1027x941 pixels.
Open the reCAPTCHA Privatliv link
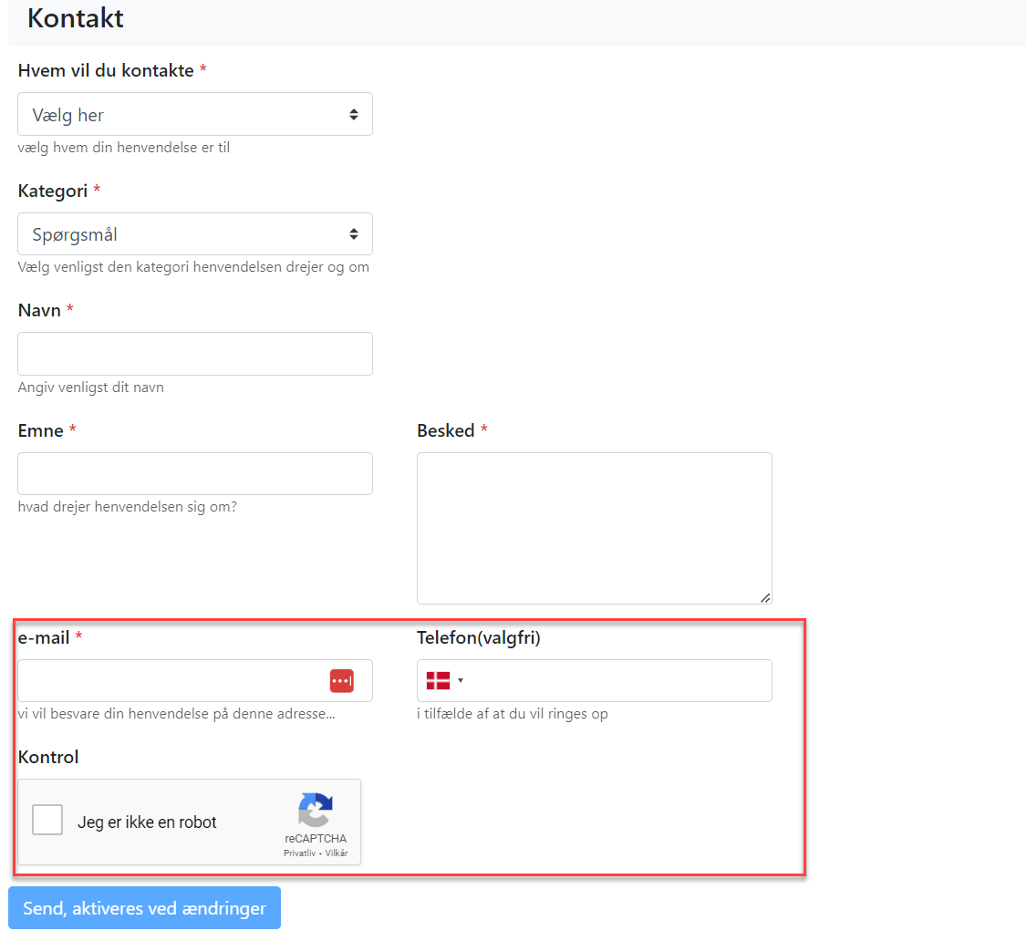(297, 853)
